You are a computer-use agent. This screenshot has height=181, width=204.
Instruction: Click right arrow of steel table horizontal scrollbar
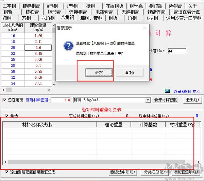(49, 90)
